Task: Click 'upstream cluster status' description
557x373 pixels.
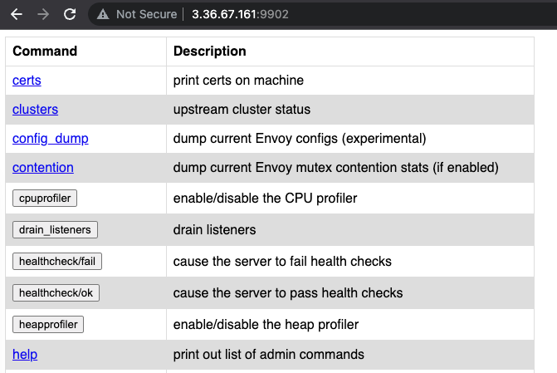Action: (242, 110)
